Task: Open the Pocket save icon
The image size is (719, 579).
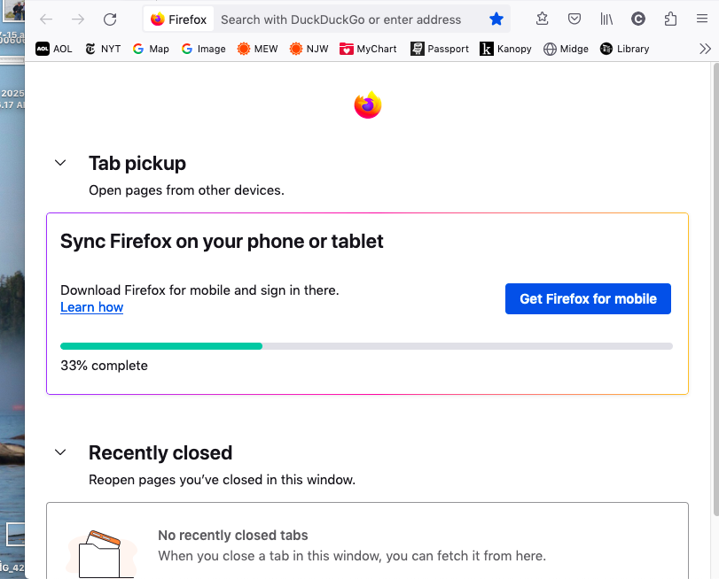Action: [x=574, y=19]
